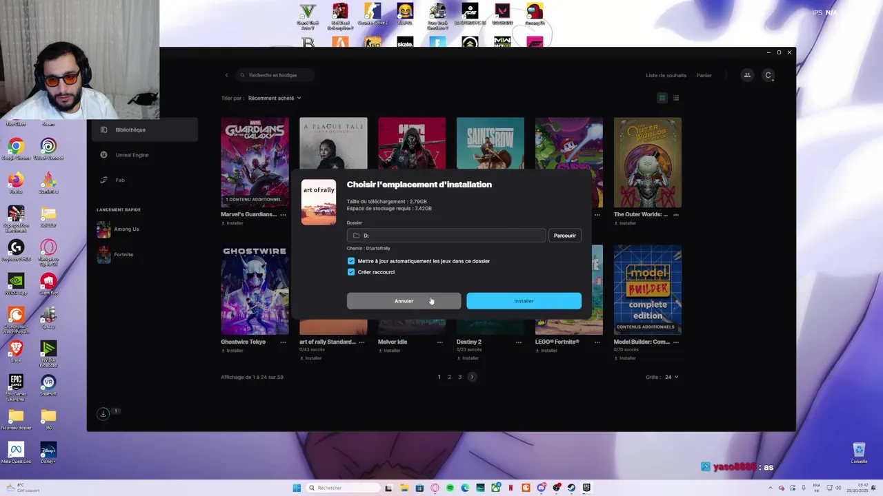This screenshot has width=883, height=496.
Task: Open Google Chrome desktop shortcut
Action: (16, 149)
